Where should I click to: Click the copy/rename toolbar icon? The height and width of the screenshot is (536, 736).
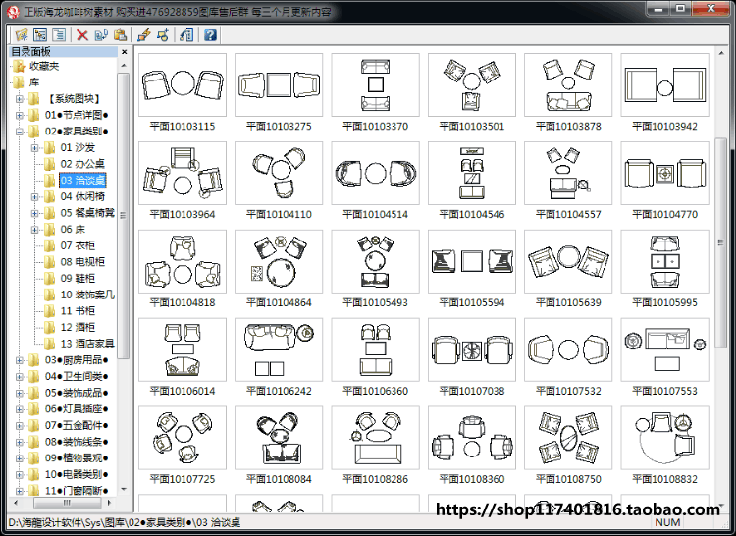pos(101,34)
